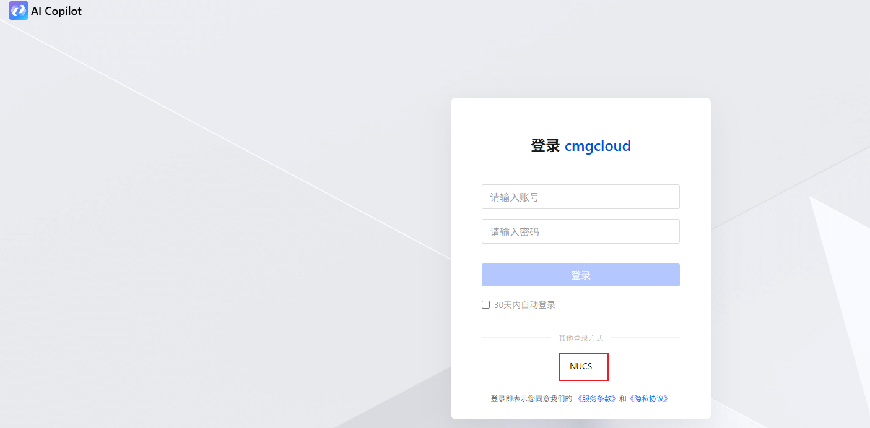Enable the 30天内自动登录 checkbox
870x428 pixels.
485,305
